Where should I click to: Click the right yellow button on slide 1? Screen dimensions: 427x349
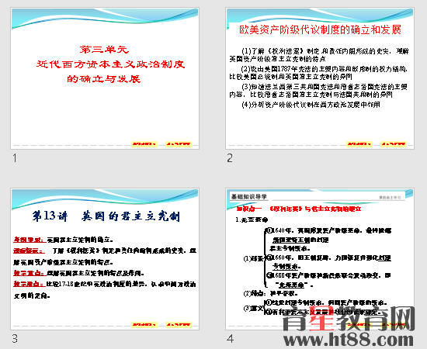click(x=179, y=144)
